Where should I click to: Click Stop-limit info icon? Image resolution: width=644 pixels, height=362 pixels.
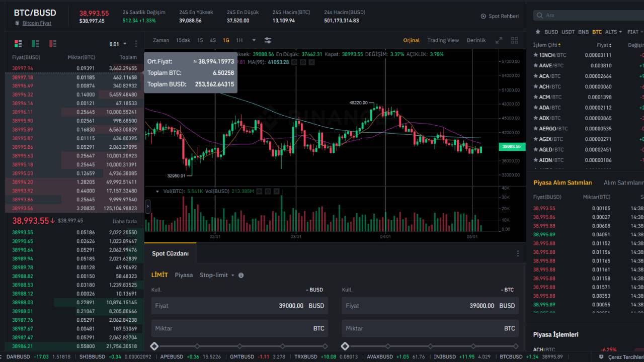[x=241, y=275]
